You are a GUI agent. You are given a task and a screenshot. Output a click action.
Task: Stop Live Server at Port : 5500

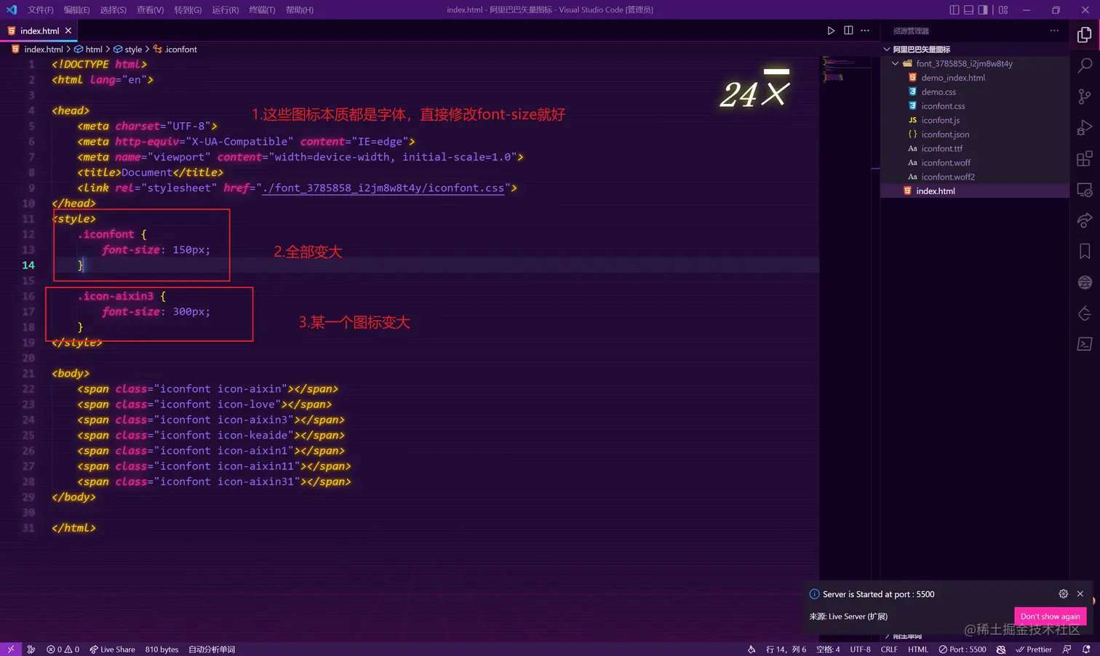click(x=962, y=649)
